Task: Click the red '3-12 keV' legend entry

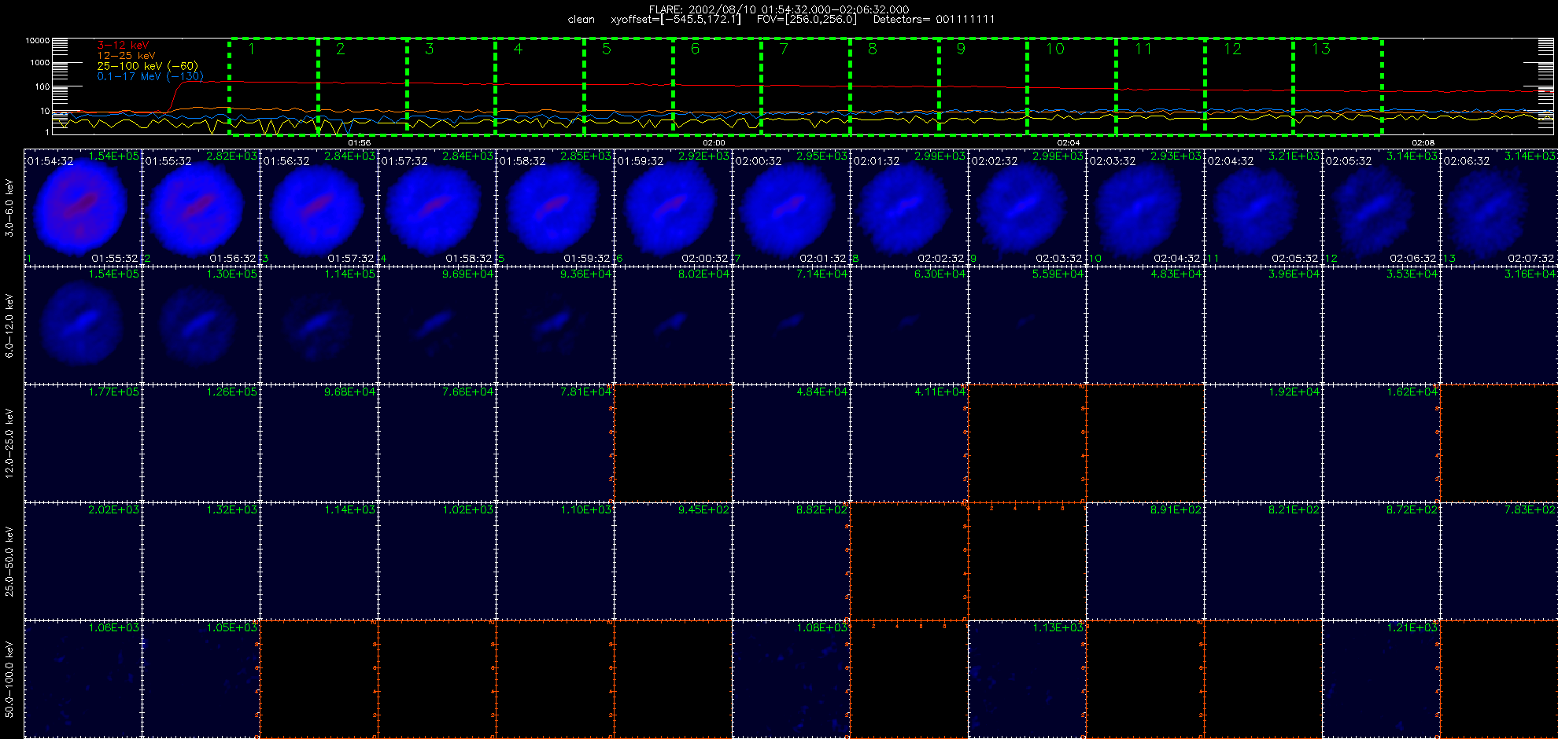Action: point(123,46)
